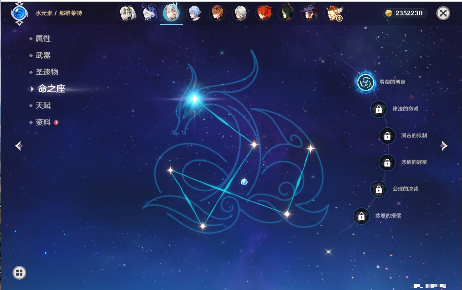
Task: Open the four-square grid menu button
Action: pos(19,273)
